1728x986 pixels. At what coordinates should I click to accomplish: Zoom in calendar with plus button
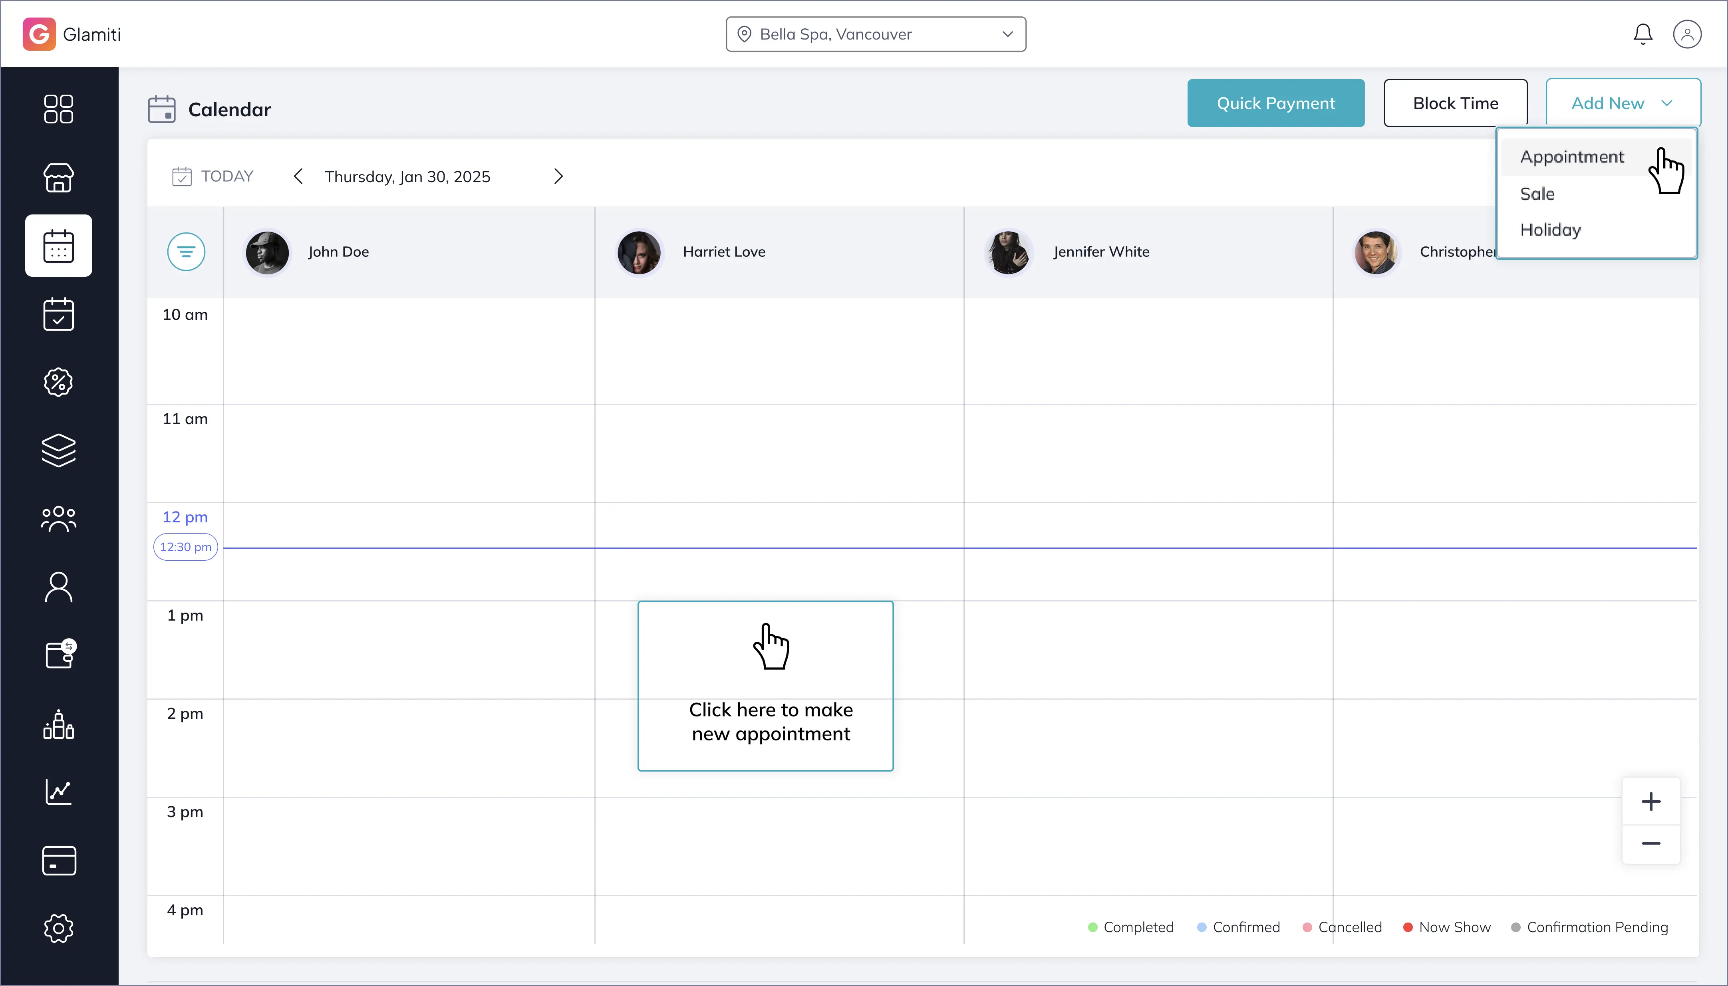coord(1651,802)
